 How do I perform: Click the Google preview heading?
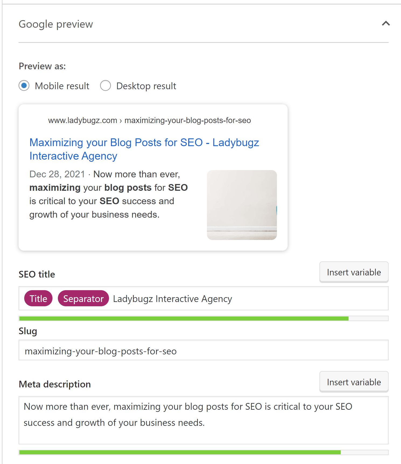[x=56, y=24]
